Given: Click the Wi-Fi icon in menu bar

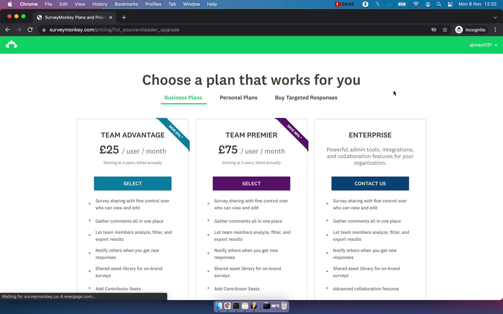Looking at the screenshot, I should [416, 4].
